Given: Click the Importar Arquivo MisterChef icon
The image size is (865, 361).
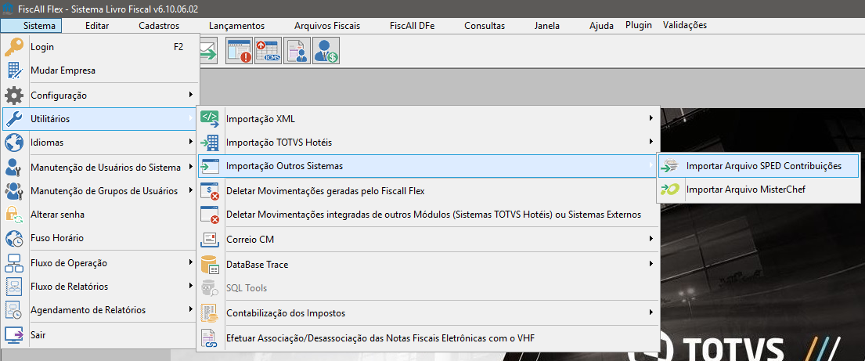Looking at the screenshot, I should pos(671,190).
